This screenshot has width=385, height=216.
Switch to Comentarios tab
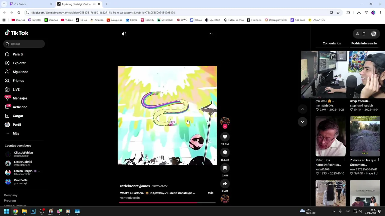(332, 43)
